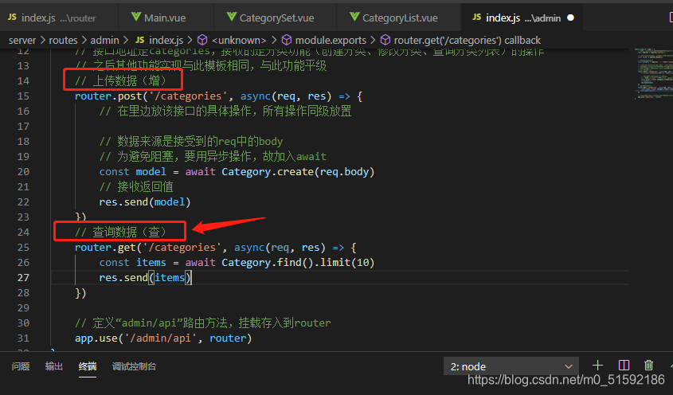Open the 问题 (Problems) panel tab
The height and width of the screenshot is (395, 673).
coord(21,366)
